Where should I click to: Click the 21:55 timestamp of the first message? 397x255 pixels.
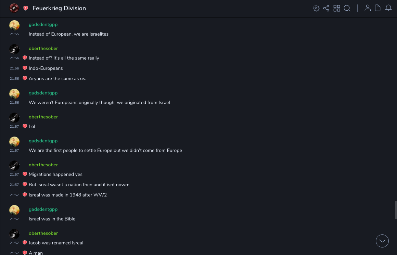point(14,34)
